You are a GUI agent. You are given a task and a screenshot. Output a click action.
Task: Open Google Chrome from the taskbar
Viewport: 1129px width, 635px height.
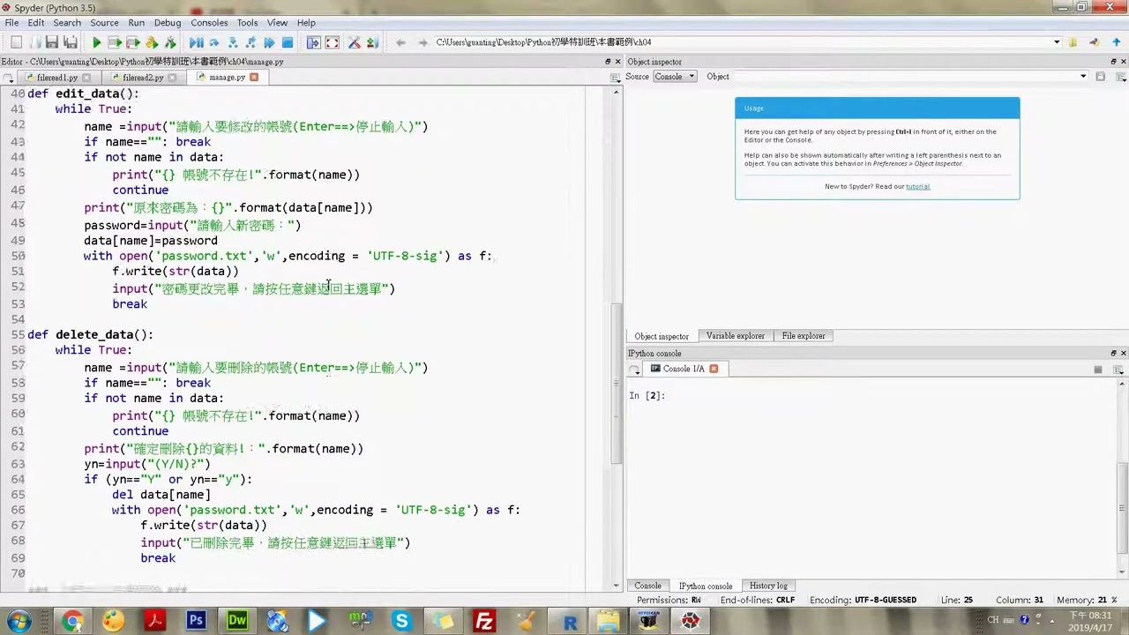click(72, 621)
